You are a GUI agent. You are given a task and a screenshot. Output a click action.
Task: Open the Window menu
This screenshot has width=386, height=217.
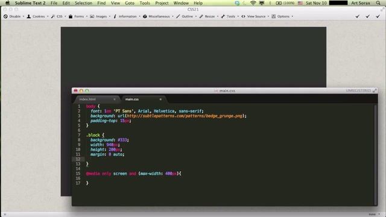tap(181, 3)
